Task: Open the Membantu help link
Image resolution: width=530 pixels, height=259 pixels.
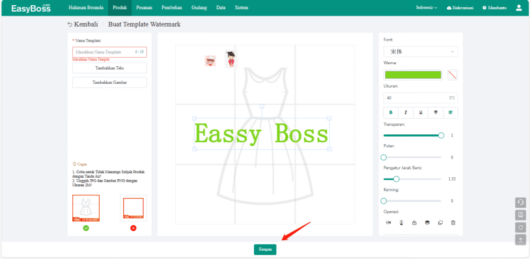Action: (x=494, y=8)
